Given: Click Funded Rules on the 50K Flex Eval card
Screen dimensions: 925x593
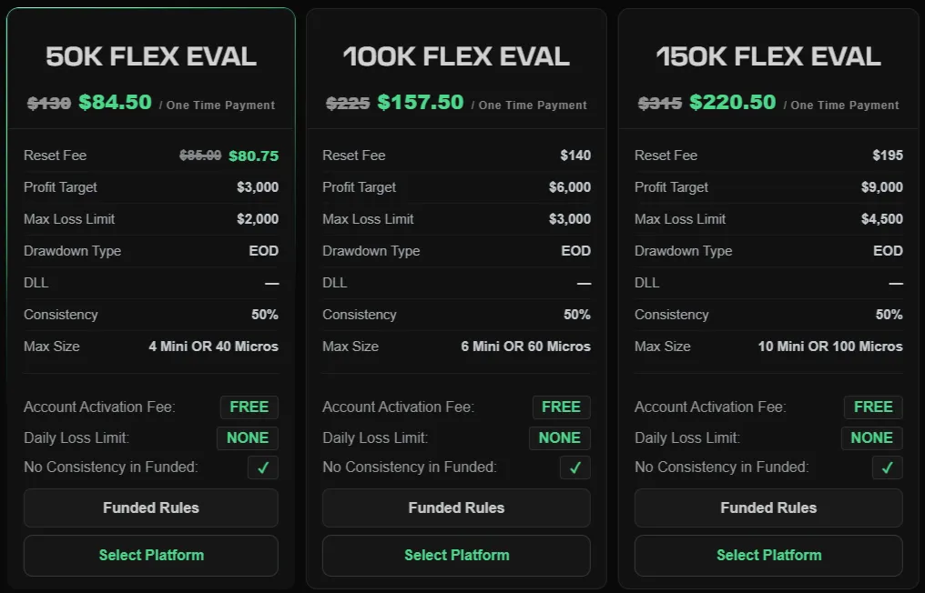Looking at the screenshot, I should (x=151, y=508).
